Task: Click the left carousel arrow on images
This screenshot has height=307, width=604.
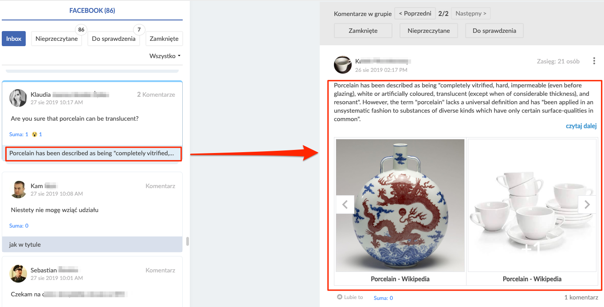Action: (x=345, y=205)
